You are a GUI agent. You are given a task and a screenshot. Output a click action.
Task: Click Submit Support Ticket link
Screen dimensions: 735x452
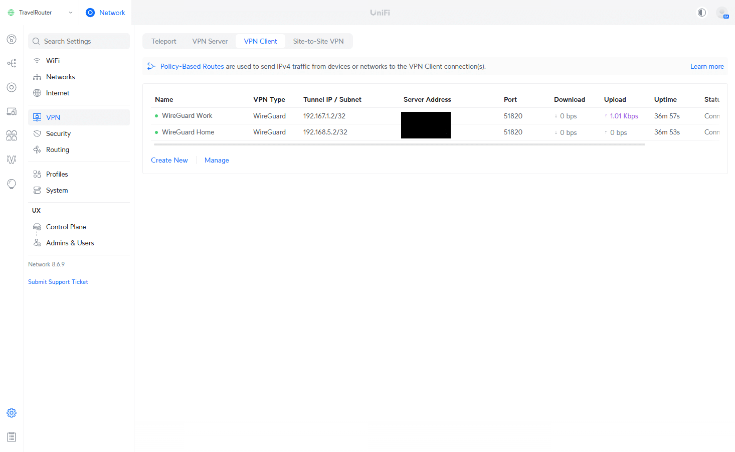click(x=58, y=282)
